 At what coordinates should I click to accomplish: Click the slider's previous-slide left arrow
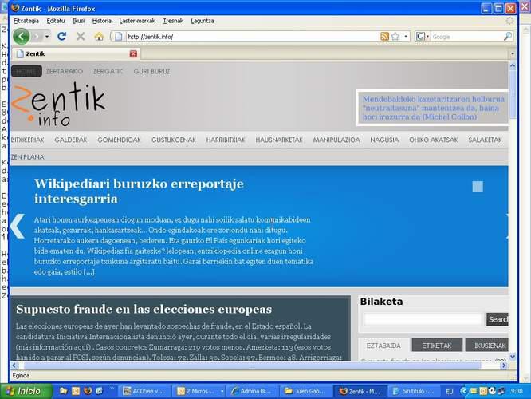pyautogui.click(x=18, y=226)
